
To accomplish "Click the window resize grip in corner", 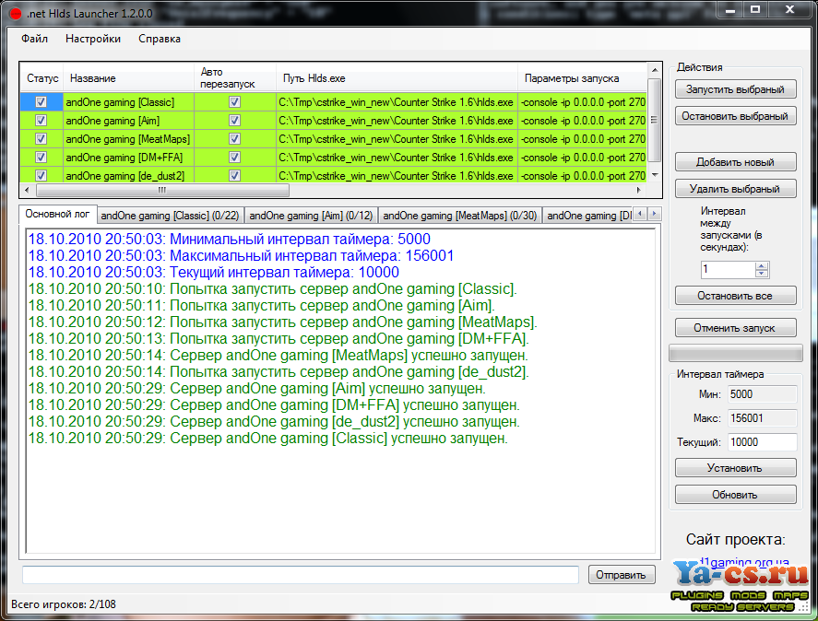I will coord(804,607).
